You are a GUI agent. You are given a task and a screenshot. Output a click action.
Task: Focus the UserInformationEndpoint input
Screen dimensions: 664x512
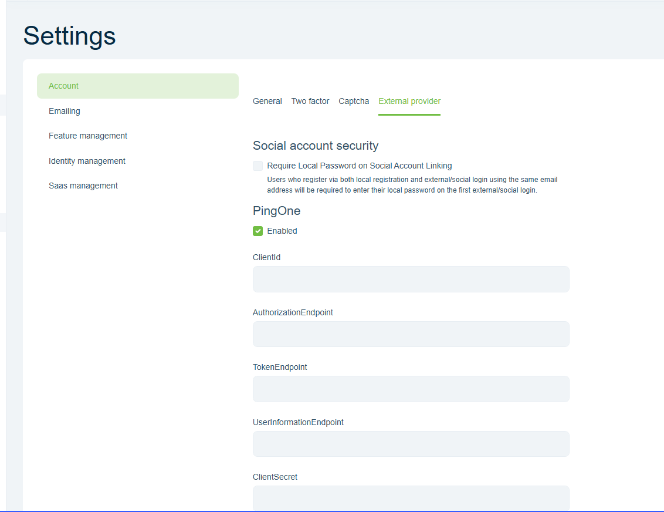click(411, 444)
